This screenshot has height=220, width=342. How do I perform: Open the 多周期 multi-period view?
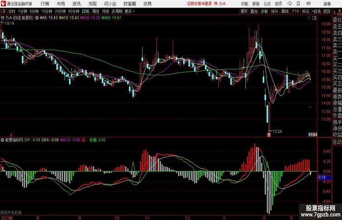(117, 11)
